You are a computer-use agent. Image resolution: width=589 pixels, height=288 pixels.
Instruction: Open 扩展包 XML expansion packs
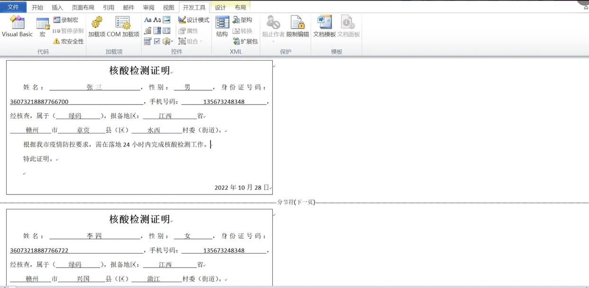(x=245, y=41)
